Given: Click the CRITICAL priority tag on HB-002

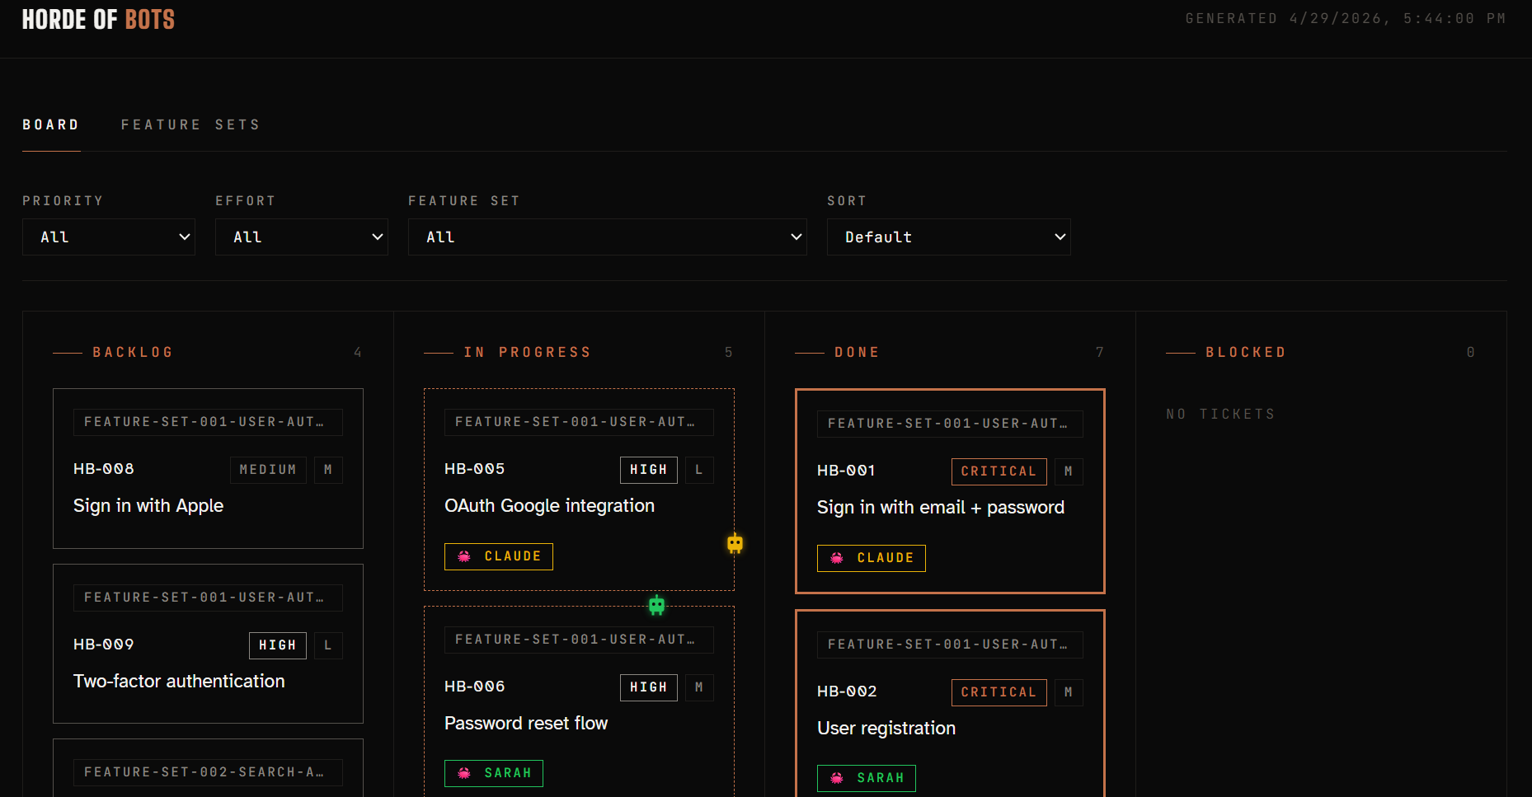Looking at the screenshot, I should 999,692.
